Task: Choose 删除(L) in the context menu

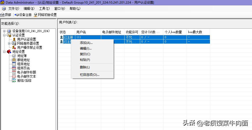Action: tap(85, 67)
